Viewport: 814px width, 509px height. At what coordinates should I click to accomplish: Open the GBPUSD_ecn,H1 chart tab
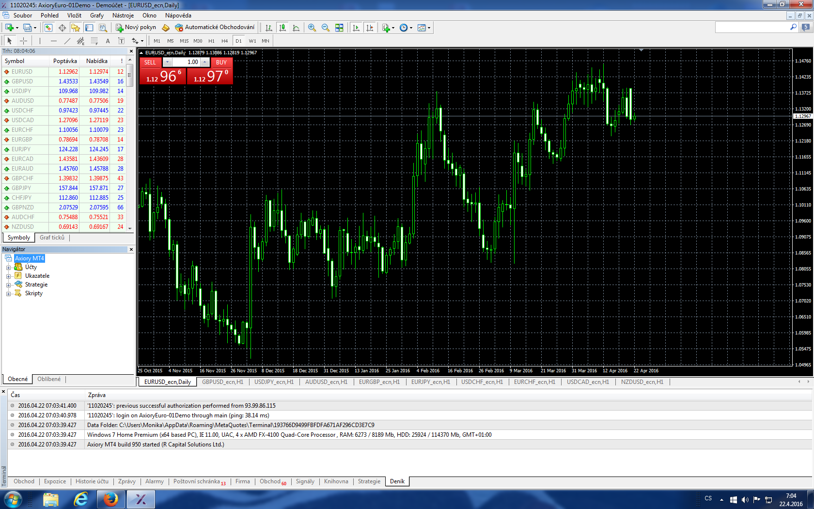tap(222, 382)
